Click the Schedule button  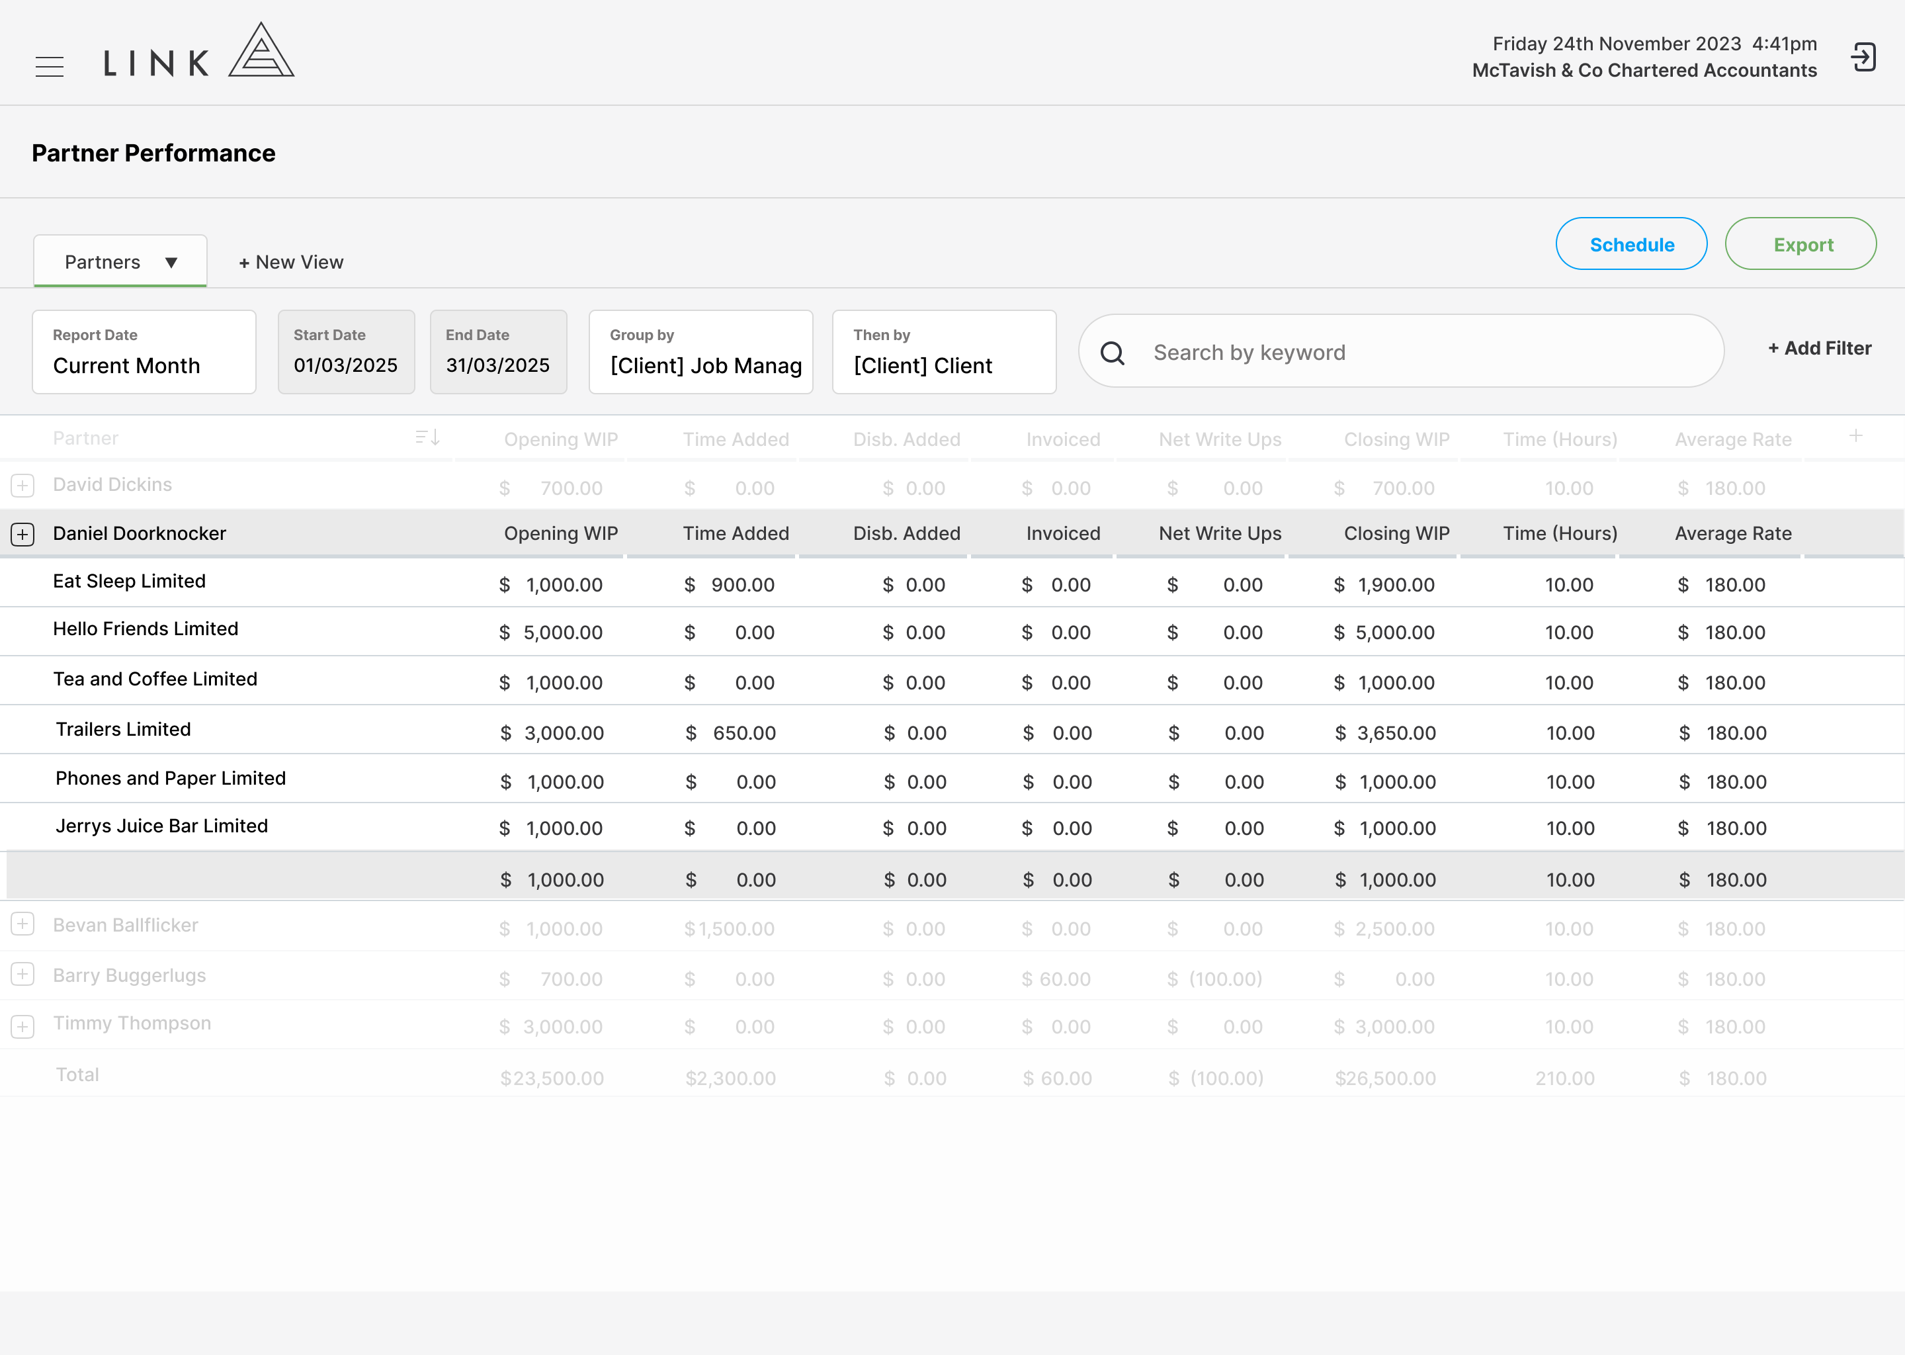point(1631,243)
